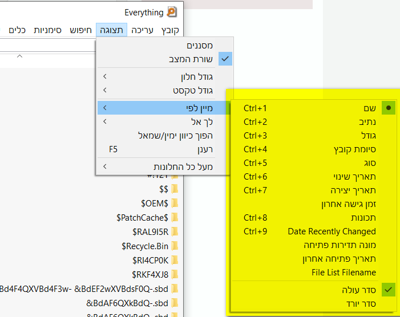Open the עריכה (Edit) menu

[x=142, y=30]
